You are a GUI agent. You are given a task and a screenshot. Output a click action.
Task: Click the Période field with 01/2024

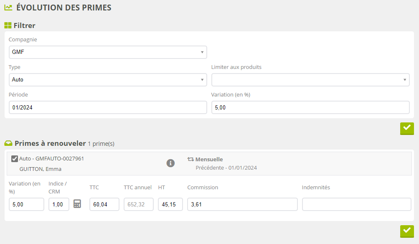108,107
